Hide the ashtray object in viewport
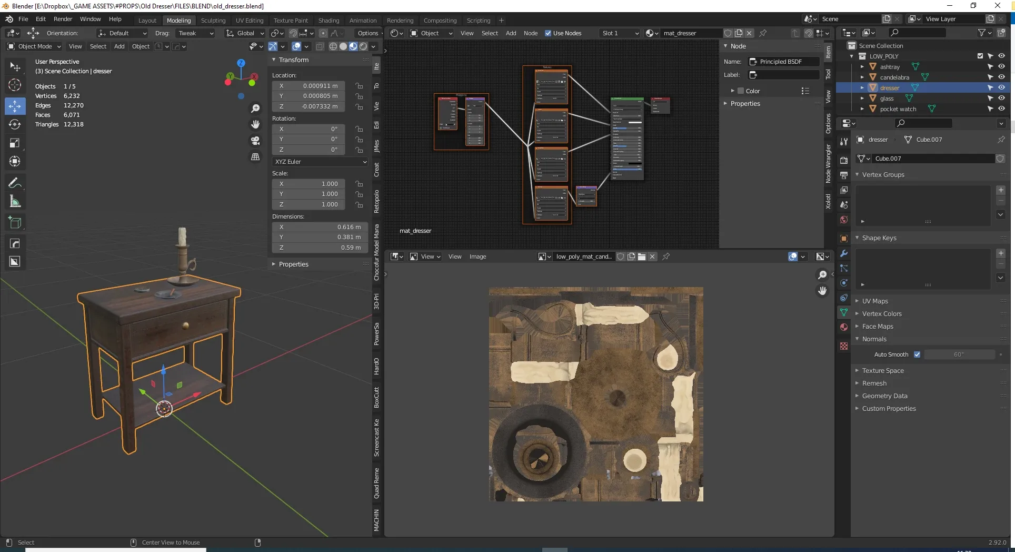Image resolution: width=1015 pixels, height=552 pixels. (x=1001, y=66)
